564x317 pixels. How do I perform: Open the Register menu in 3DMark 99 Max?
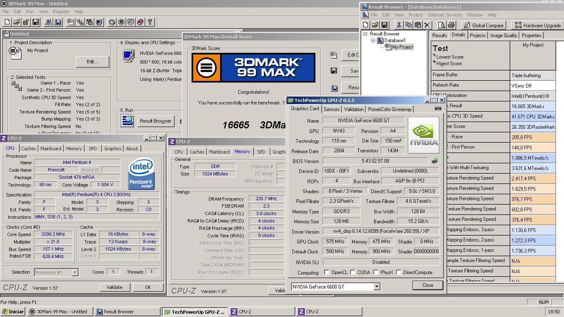click(61, 12)
